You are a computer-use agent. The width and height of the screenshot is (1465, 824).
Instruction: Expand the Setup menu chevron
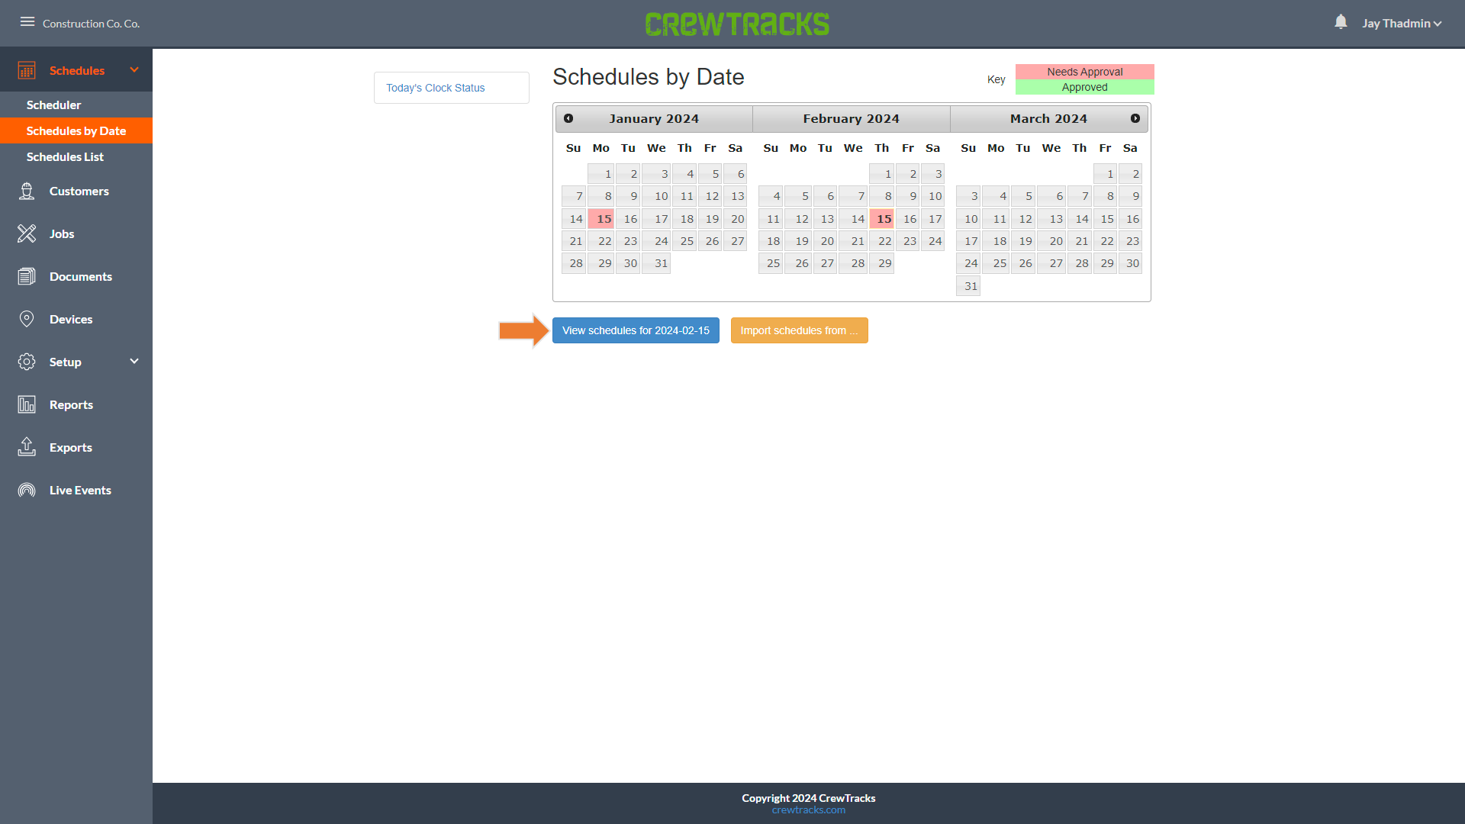pyautogui.click(x=134, y=362)
